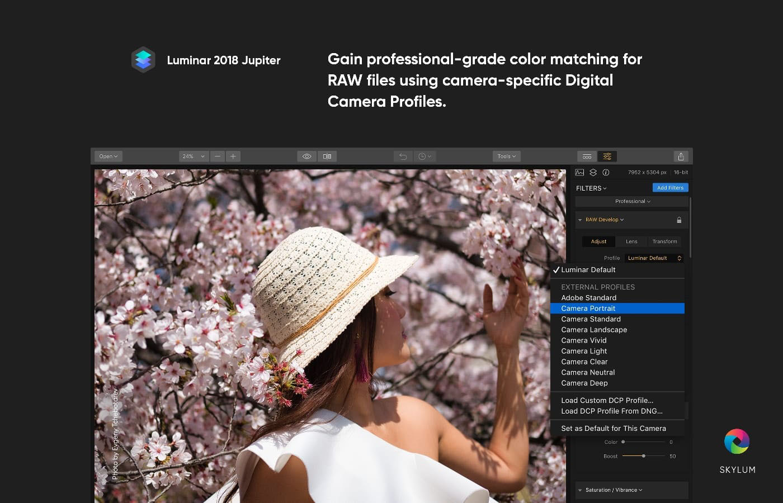Open the Professional workspace dropdown
This screenshot has height=503, width=783.
(x=632, y=201)
